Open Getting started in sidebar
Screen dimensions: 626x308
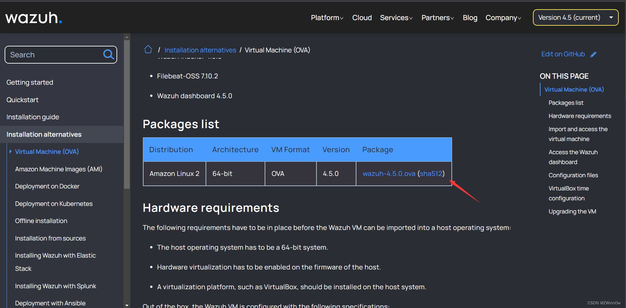pos(30,82)
